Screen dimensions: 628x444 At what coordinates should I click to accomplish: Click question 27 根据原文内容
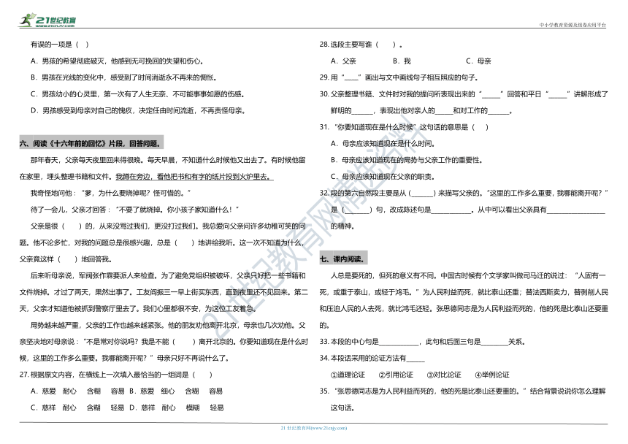click(x=116, y=375)
